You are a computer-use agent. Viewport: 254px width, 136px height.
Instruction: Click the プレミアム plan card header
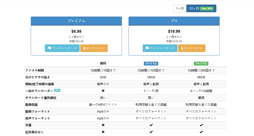[x=76, y=21]
